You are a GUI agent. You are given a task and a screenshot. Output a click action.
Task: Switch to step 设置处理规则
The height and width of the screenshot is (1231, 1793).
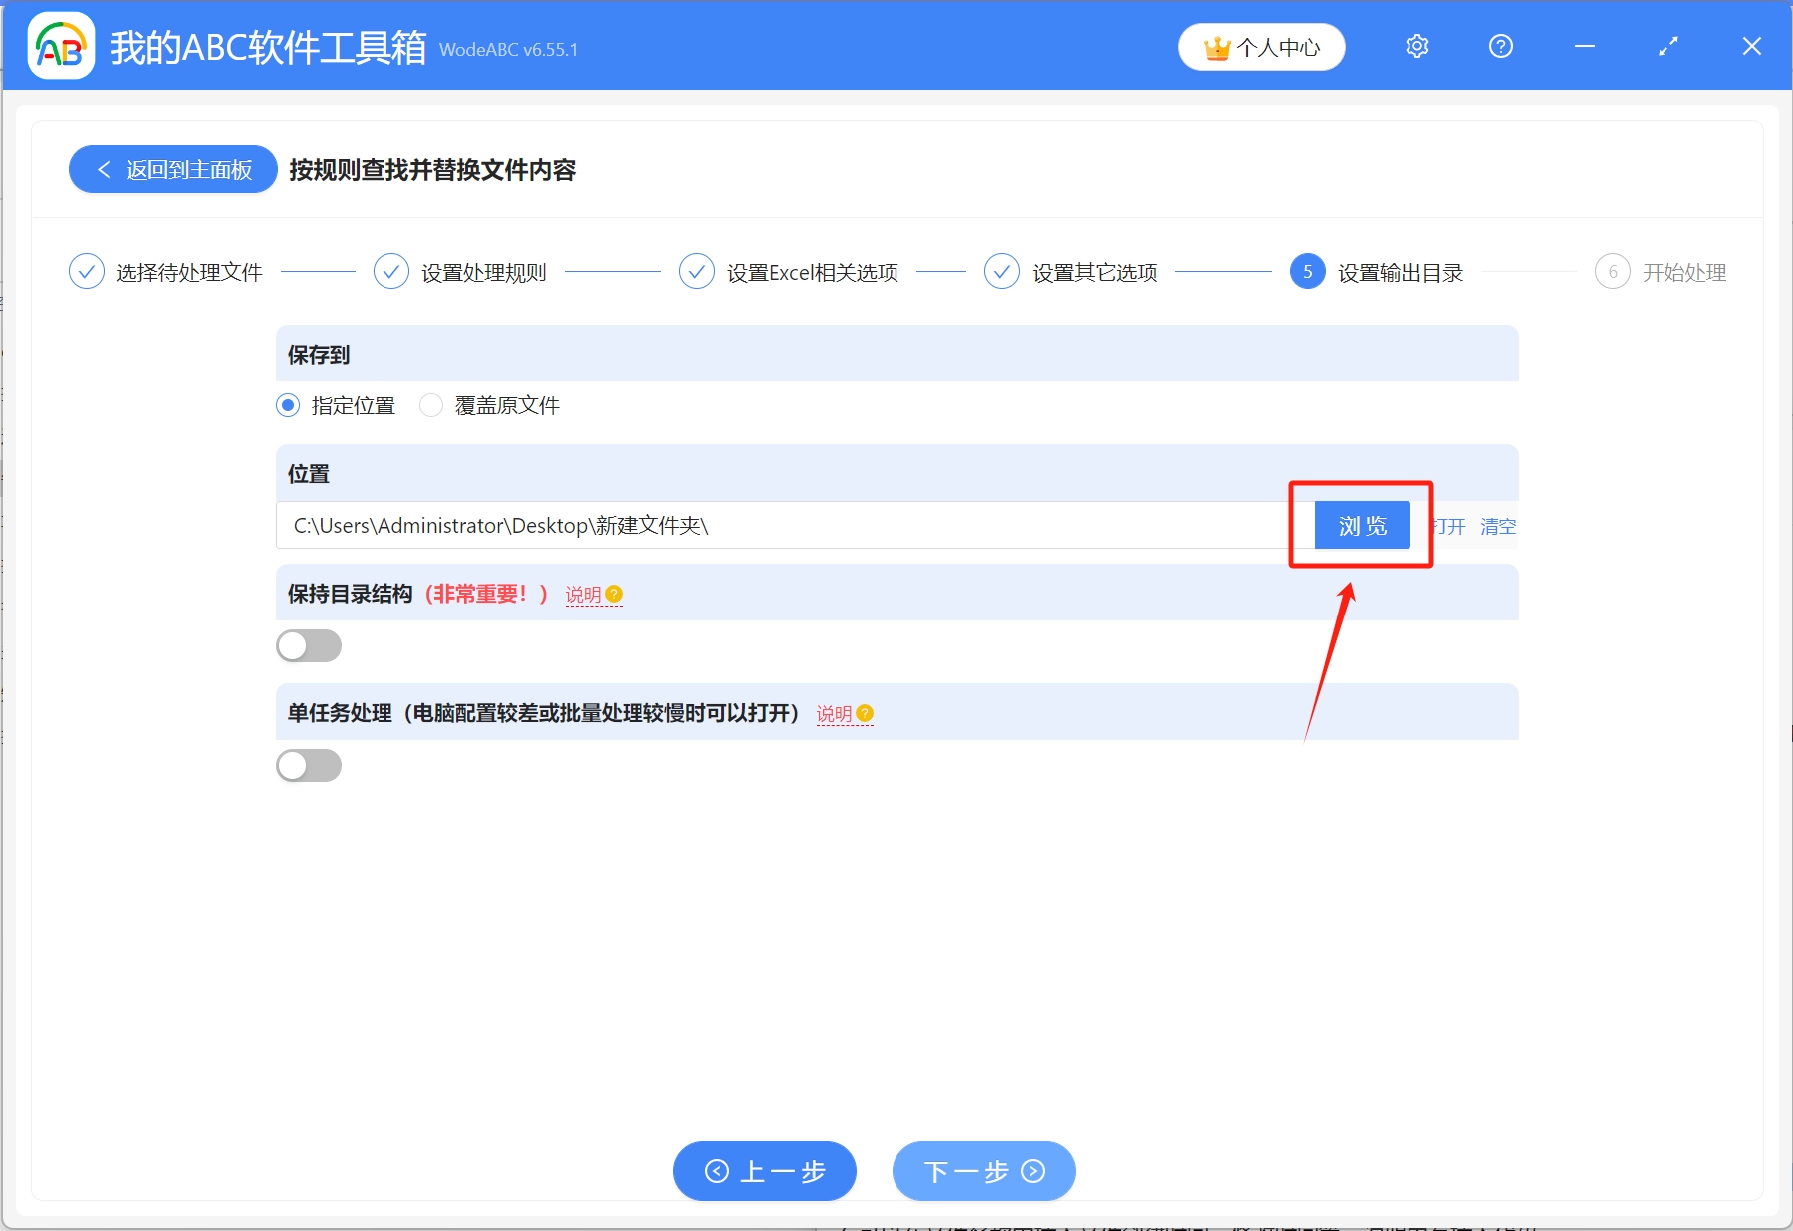(482, 271)
